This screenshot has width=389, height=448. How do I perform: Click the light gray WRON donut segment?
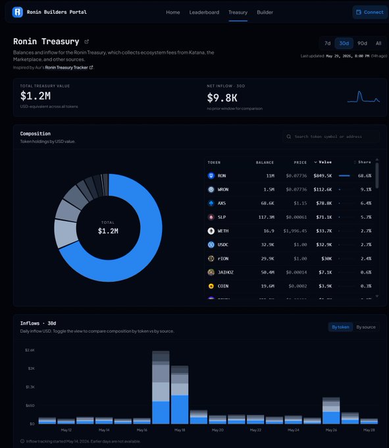65,233
